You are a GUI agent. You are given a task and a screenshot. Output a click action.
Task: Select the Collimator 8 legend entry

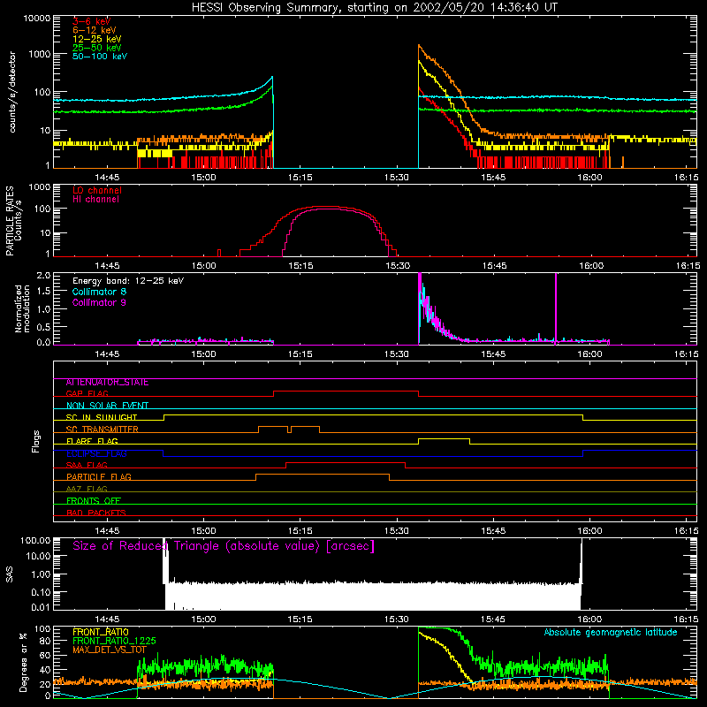[99, 292]
